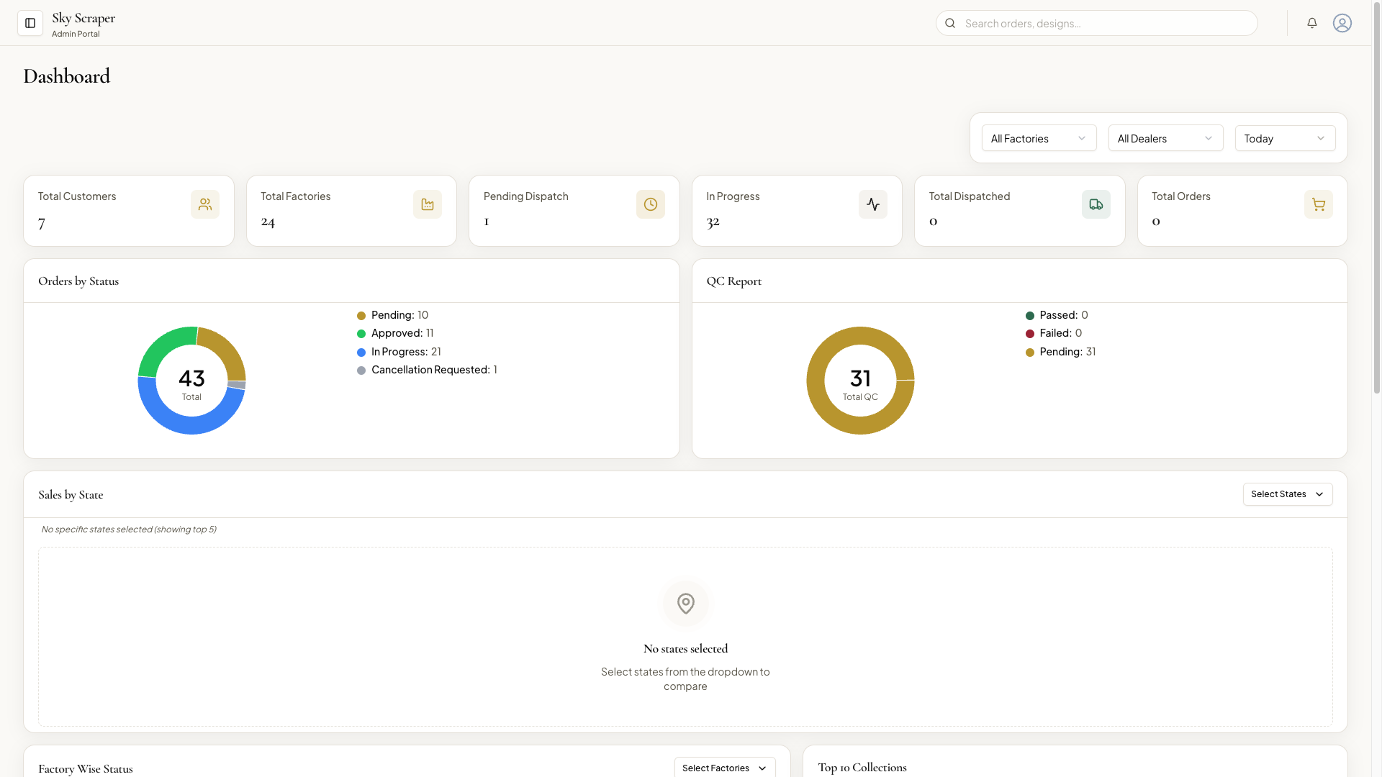Open the Today date range dropdown
1382x777 pixels.
(x=1286, y=138)
